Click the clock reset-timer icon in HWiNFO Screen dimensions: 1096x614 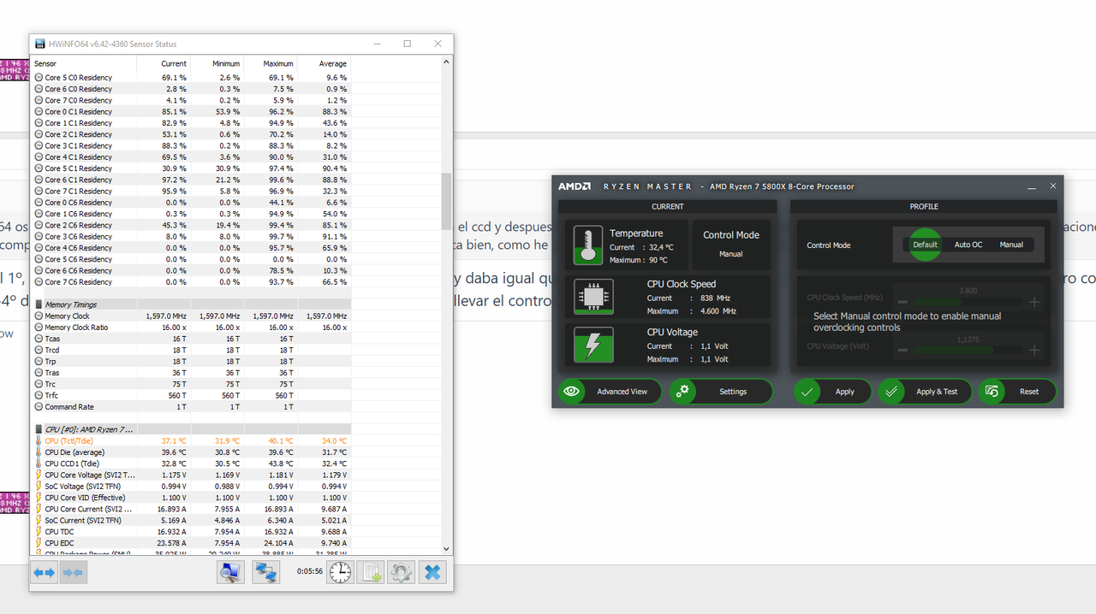pos(341,572)
